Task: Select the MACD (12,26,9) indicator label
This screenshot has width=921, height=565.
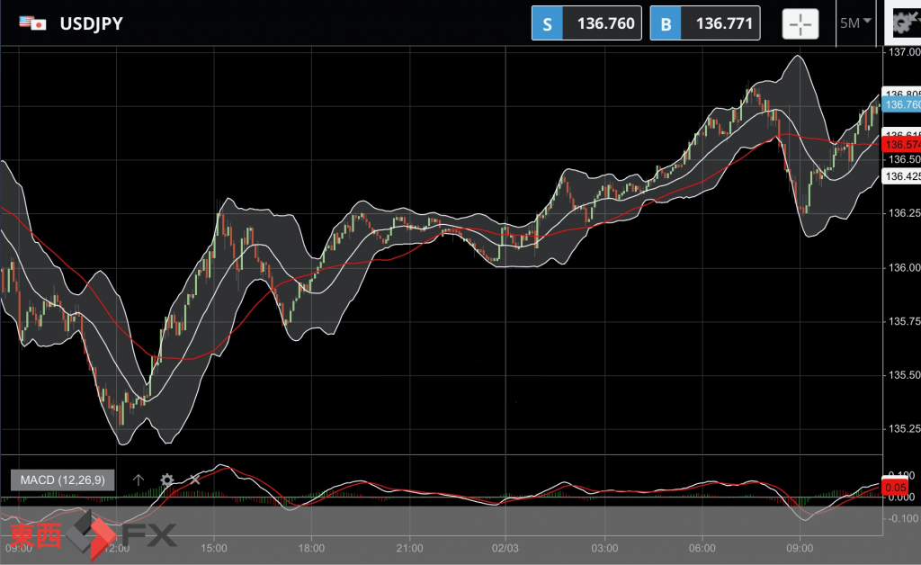Action: (x=63, y=480)
